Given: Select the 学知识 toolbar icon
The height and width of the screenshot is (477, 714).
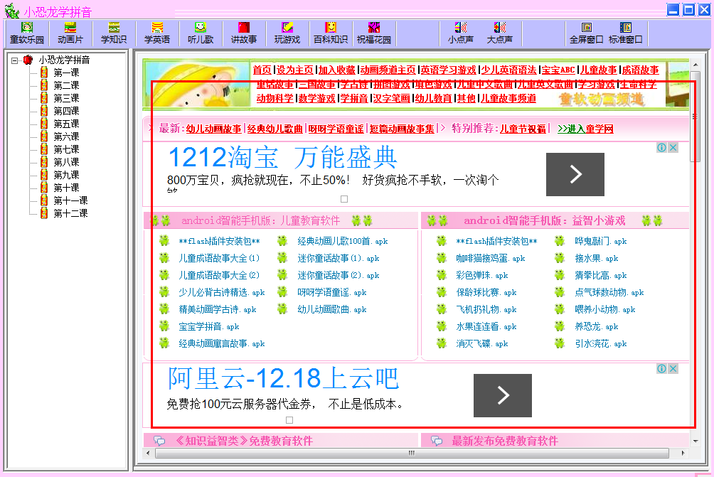Looking at the screenshot, I should 114,33.
